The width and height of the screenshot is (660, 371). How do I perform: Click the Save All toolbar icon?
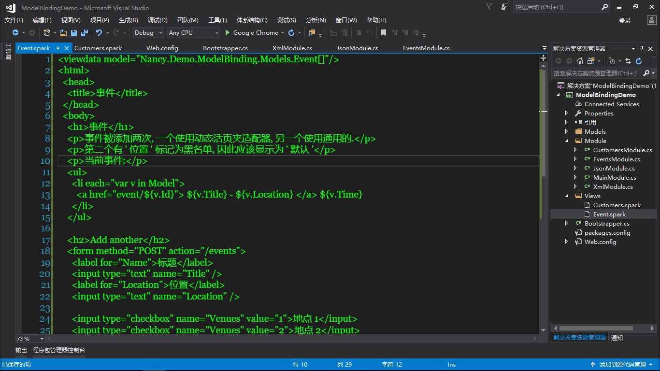point(85,33)
